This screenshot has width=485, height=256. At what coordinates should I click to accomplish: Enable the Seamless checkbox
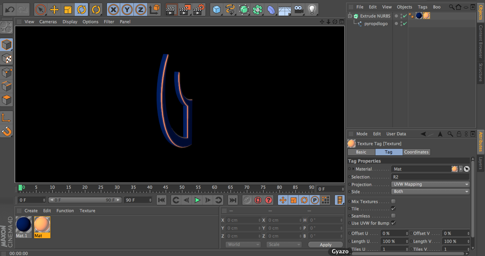tap(393, 216)
